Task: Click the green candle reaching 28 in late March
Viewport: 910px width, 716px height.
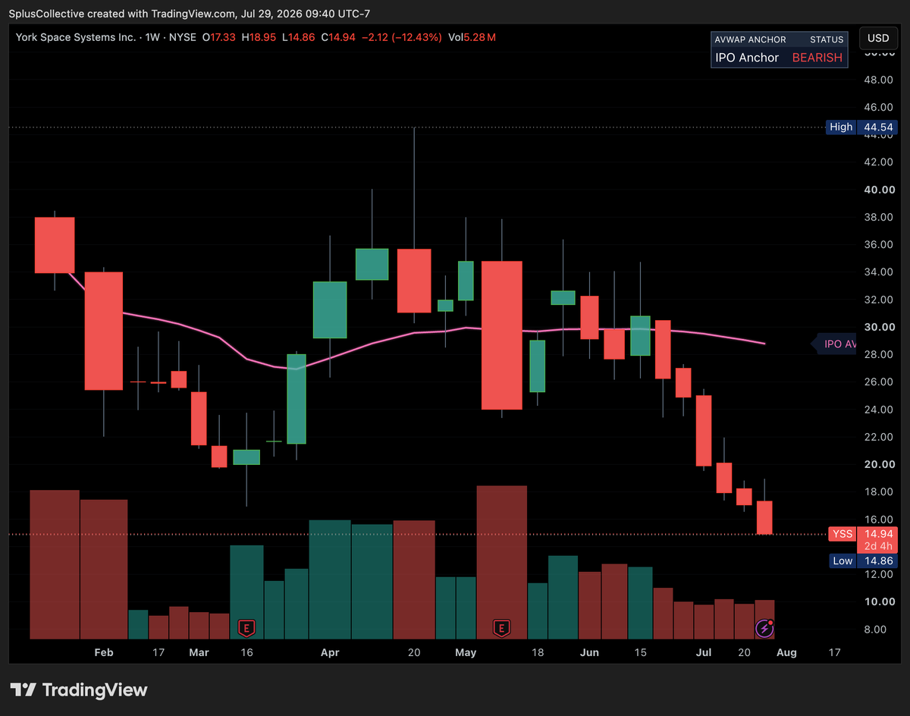Action: [296, 399]
